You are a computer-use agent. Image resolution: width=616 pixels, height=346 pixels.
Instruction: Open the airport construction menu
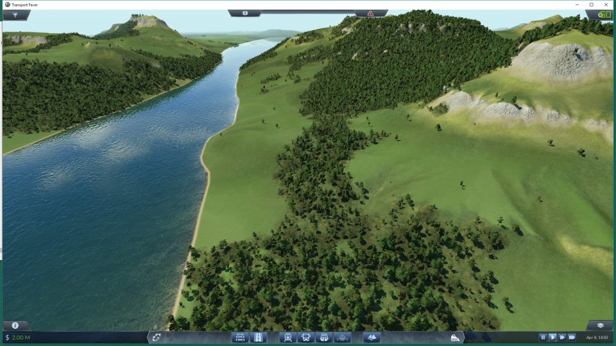342,338
